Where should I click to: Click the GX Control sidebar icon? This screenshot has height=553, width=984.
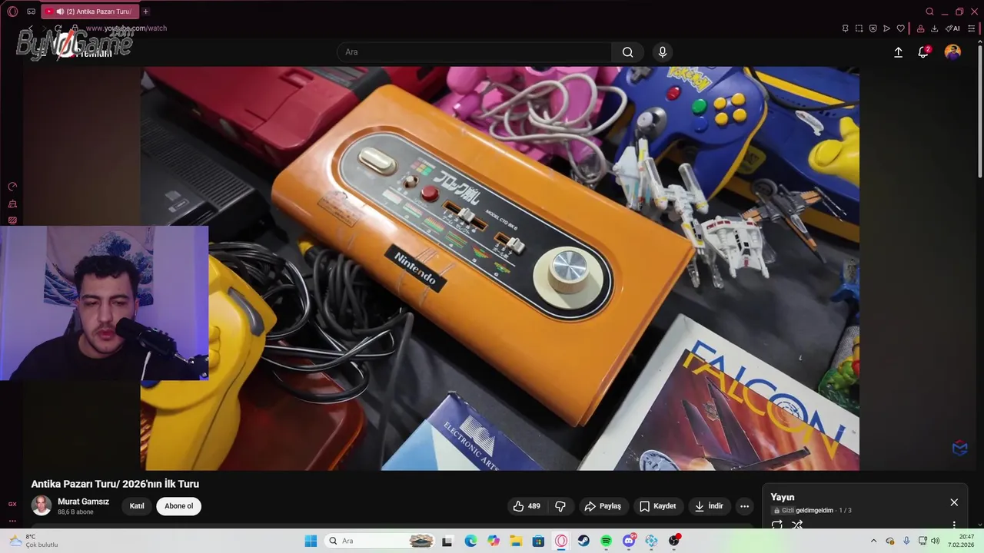pyautogui.click(x=12, y=187)
